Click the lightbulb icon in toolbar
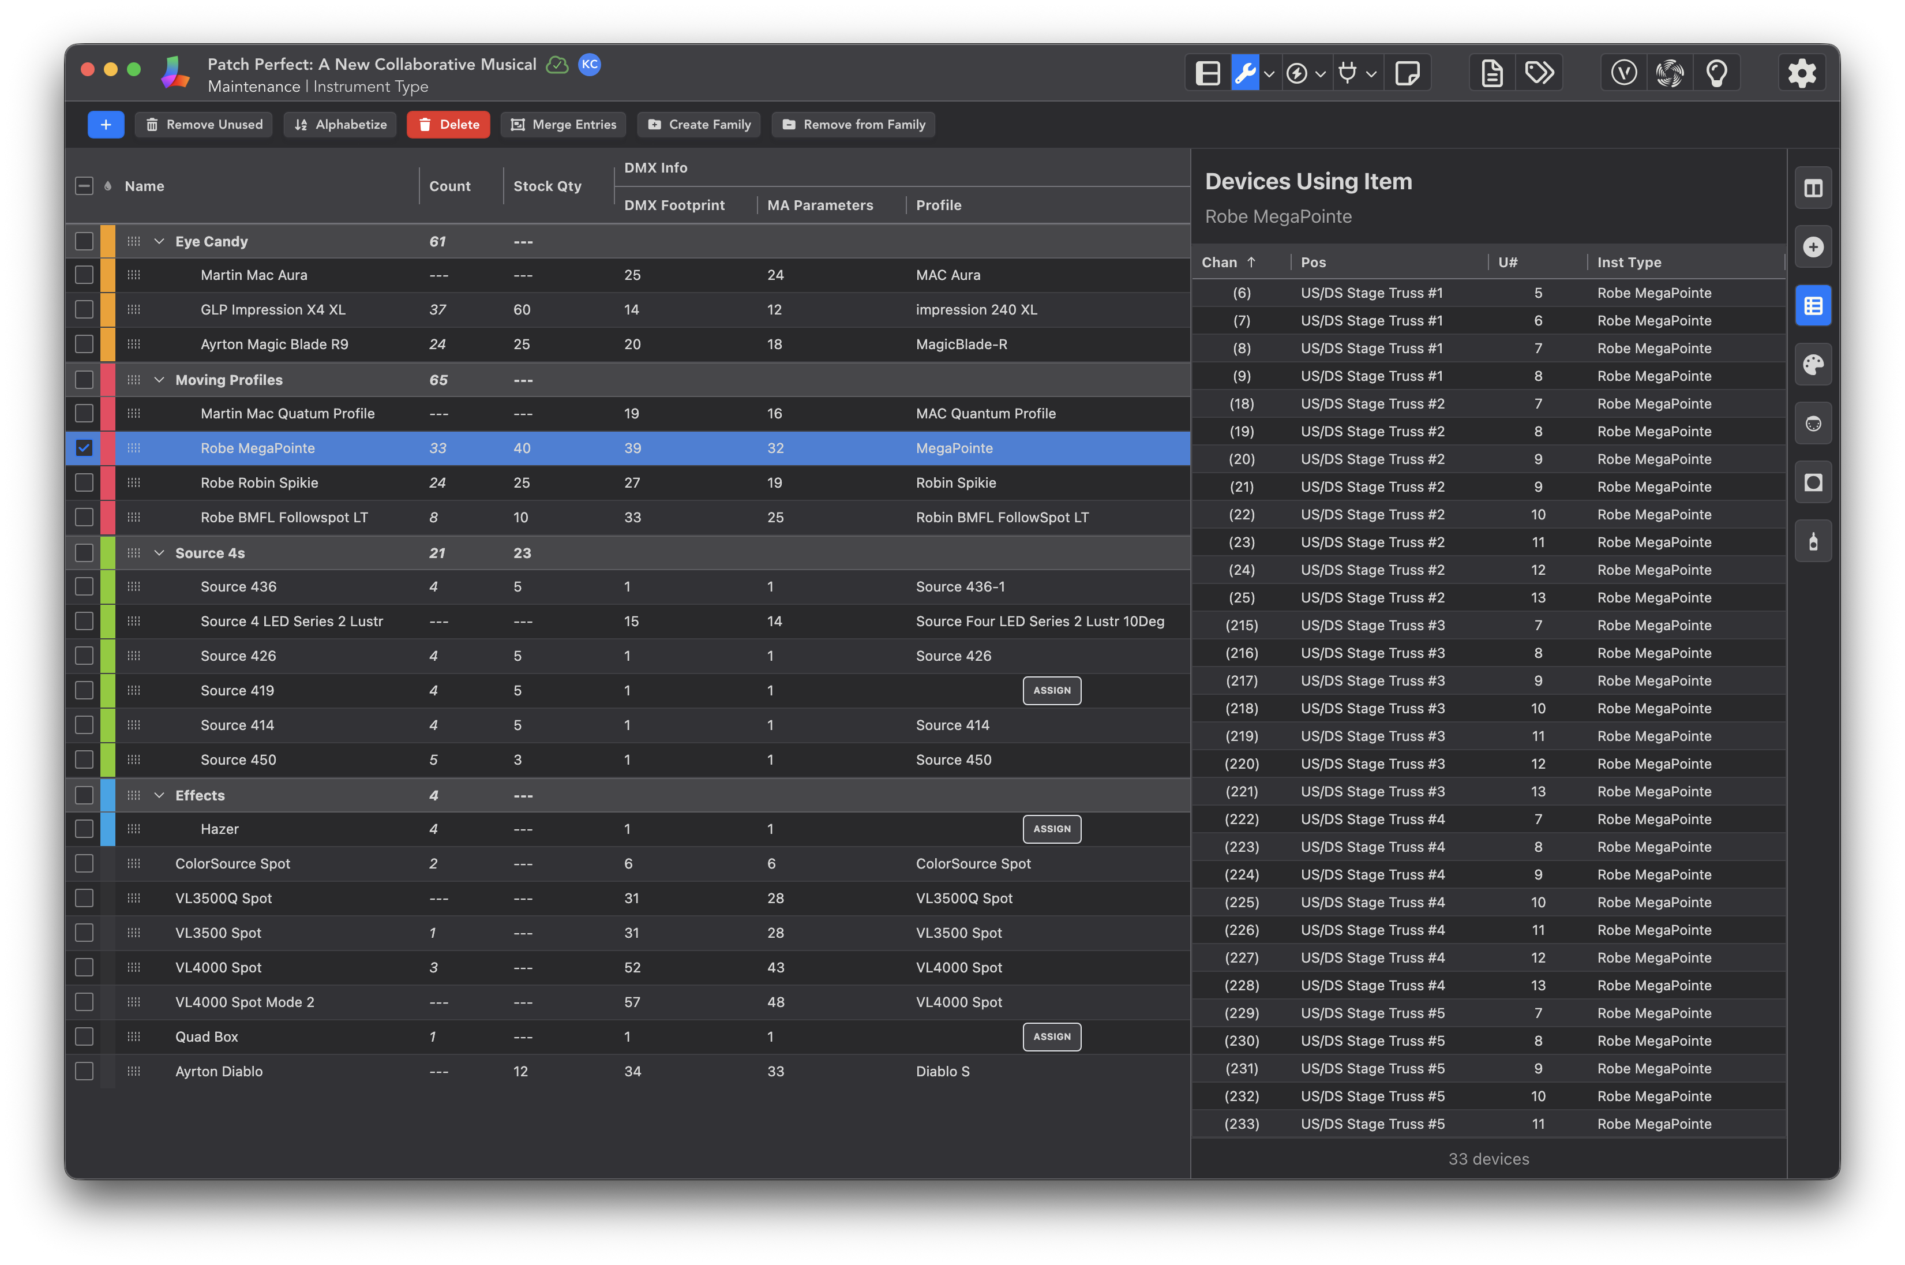This screenshot has height=1265, width=1905. click(1717, 73)
